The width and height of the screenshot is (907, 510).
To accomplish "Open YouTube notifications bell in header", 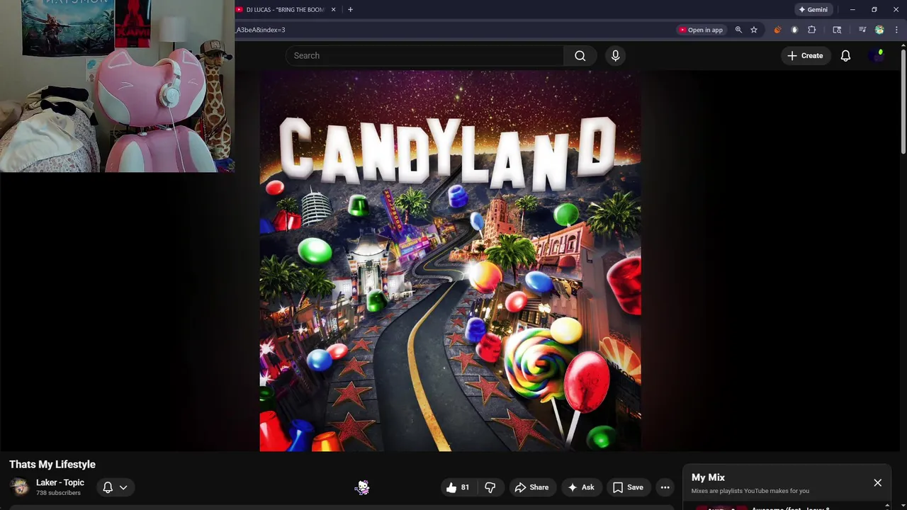I will pyautogui.click(x=845, y=55).
